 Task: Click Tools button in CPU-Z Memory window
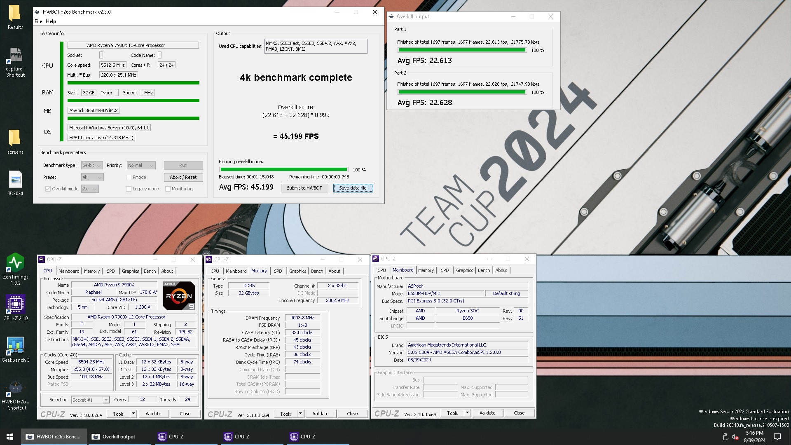pyautogui.click(x=286, y=414)
